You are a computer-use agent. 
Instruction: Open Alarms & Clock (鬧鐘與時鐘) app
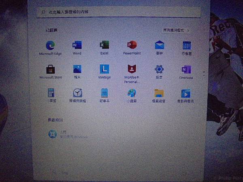pyautogui.click(x=77, y=95)
